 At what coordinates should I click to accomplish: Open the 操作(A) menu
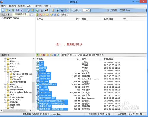click(13, 6)
